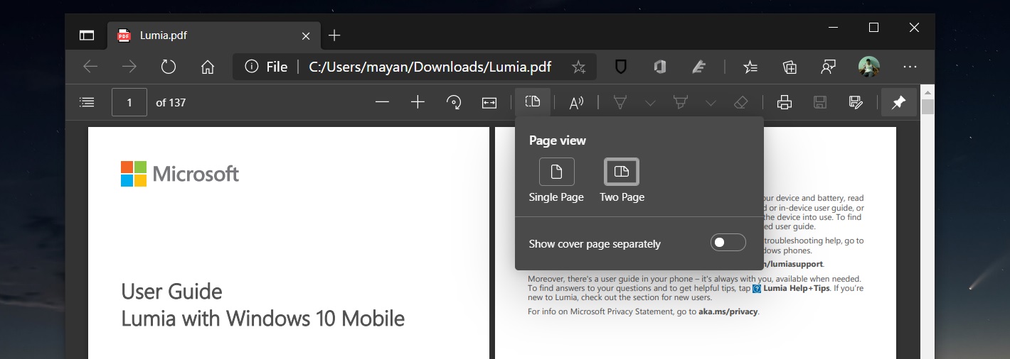The width and height of the screenshot is (1010, 359).
Task: Refresh the page
Action: 169,67
